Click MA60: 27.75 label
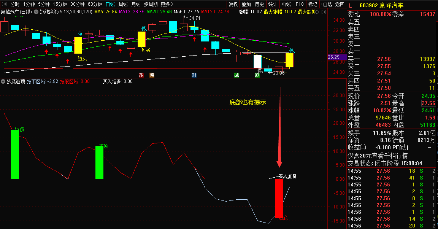 point(186,12)
